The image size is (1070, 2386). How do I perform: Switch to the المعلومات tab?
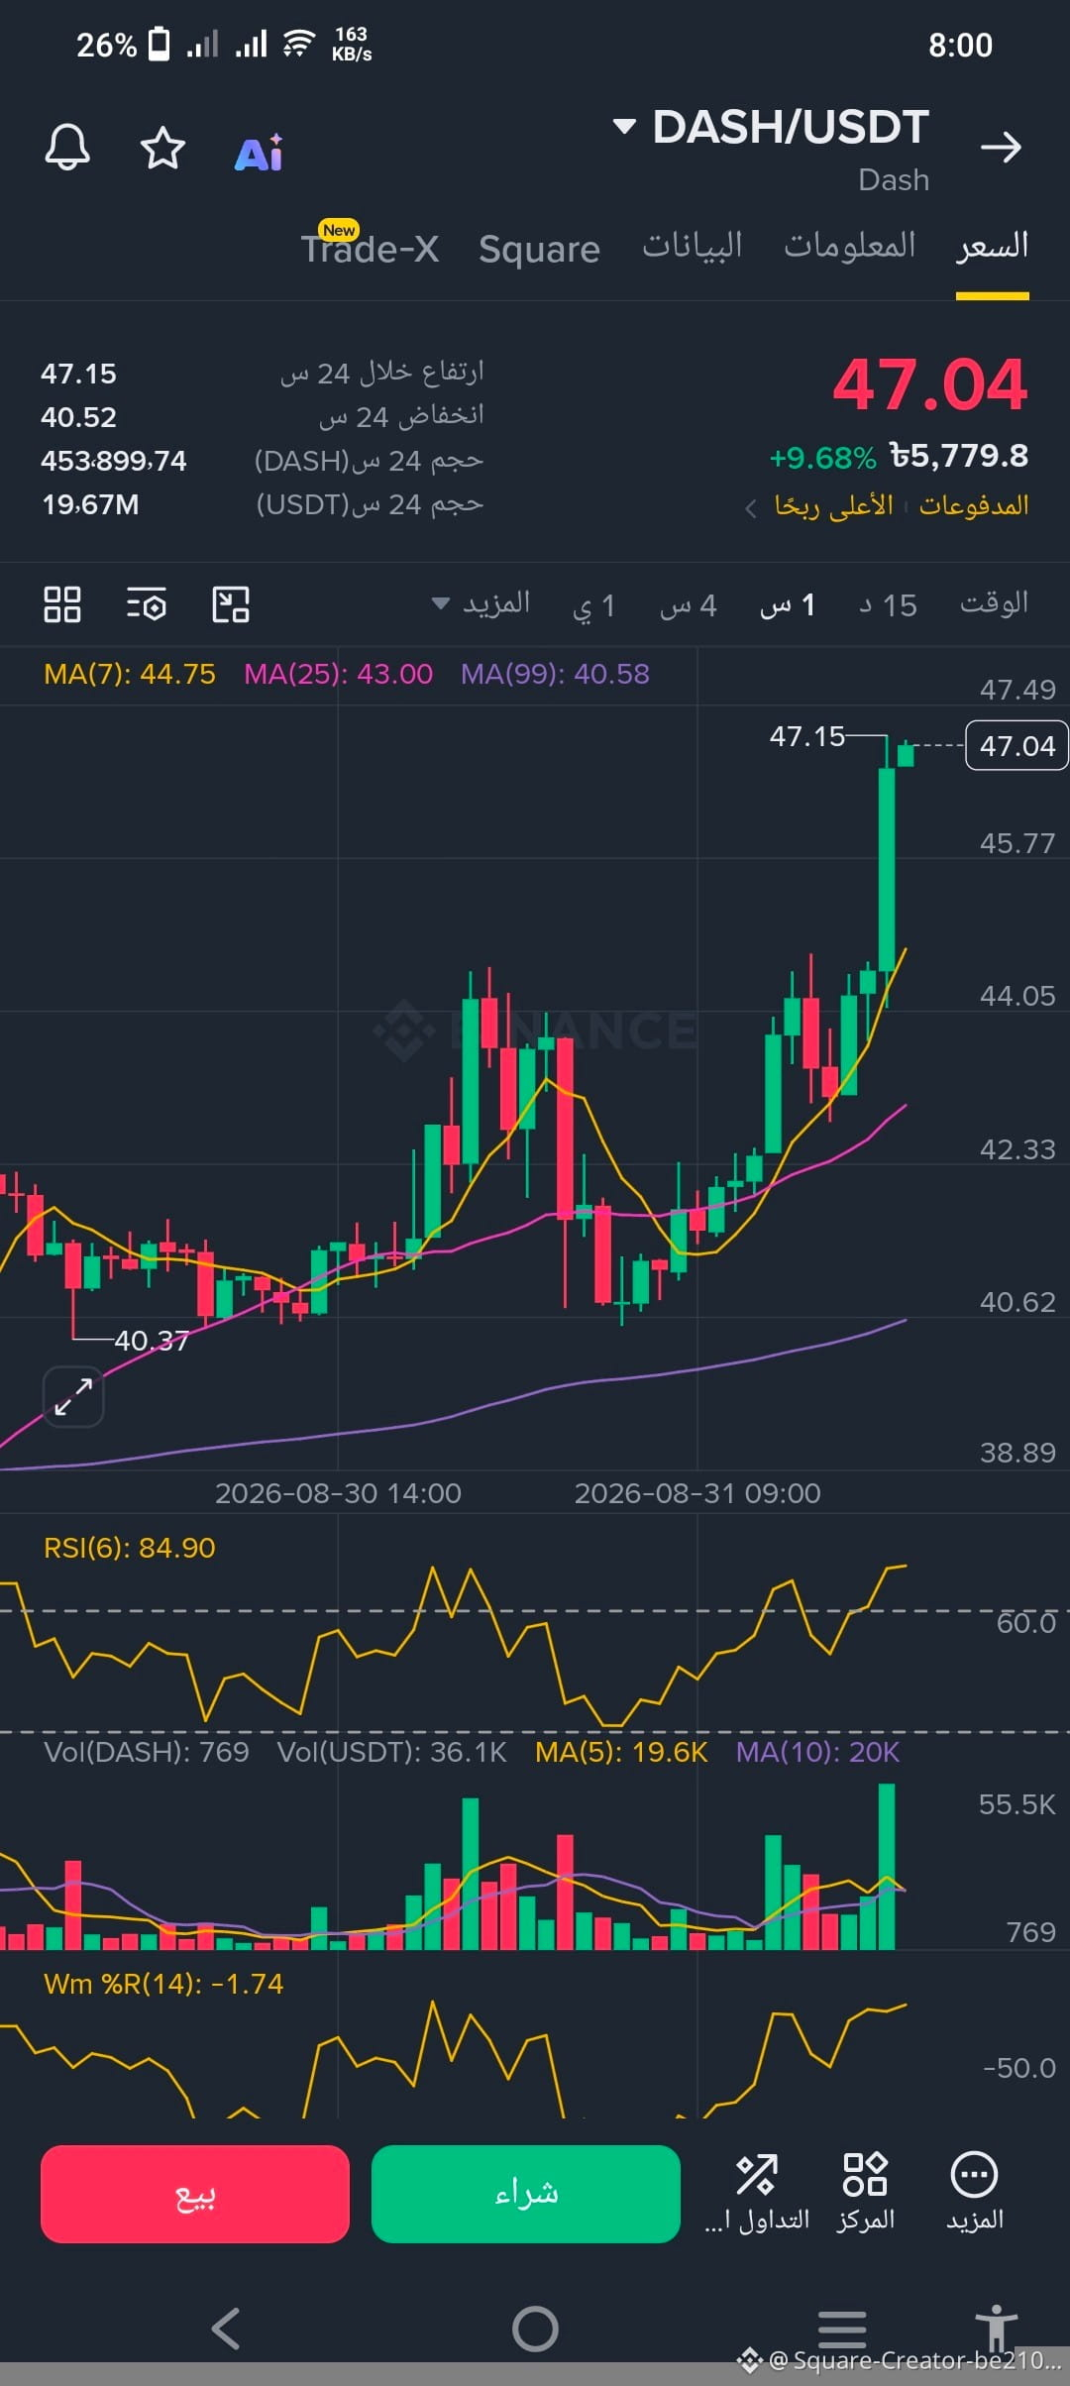coord(850,246)
